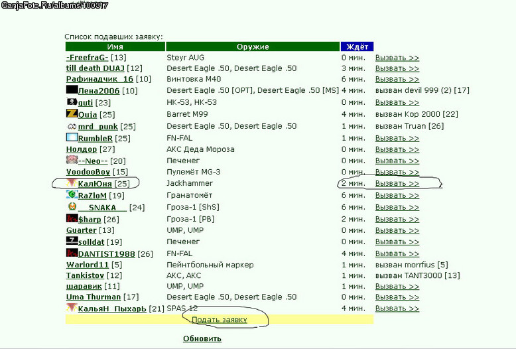Open solldat player profile
This screenshot has width=516, height=349.
91,242
